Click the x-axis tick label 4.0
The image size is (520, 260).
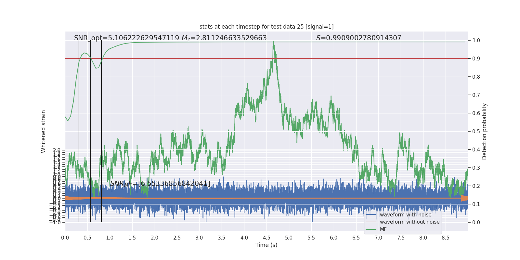(244, 238)
